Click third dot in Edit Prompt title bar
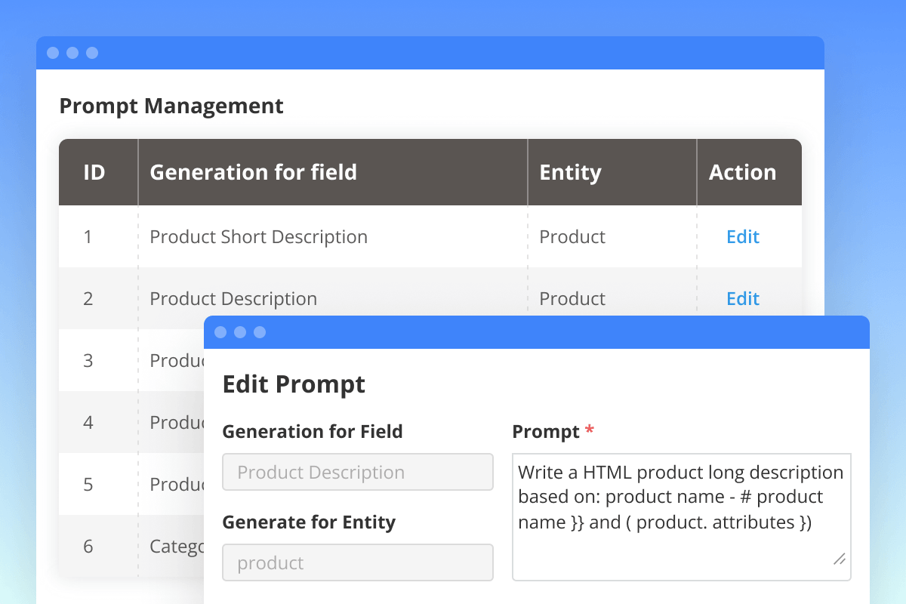This screenshot has height=604, width=906. [260, 332]
